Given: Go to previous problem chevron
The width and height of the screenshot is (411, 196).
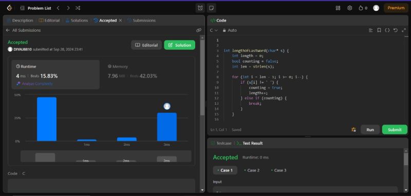Looking at the screenshot, I should (58, 8).
